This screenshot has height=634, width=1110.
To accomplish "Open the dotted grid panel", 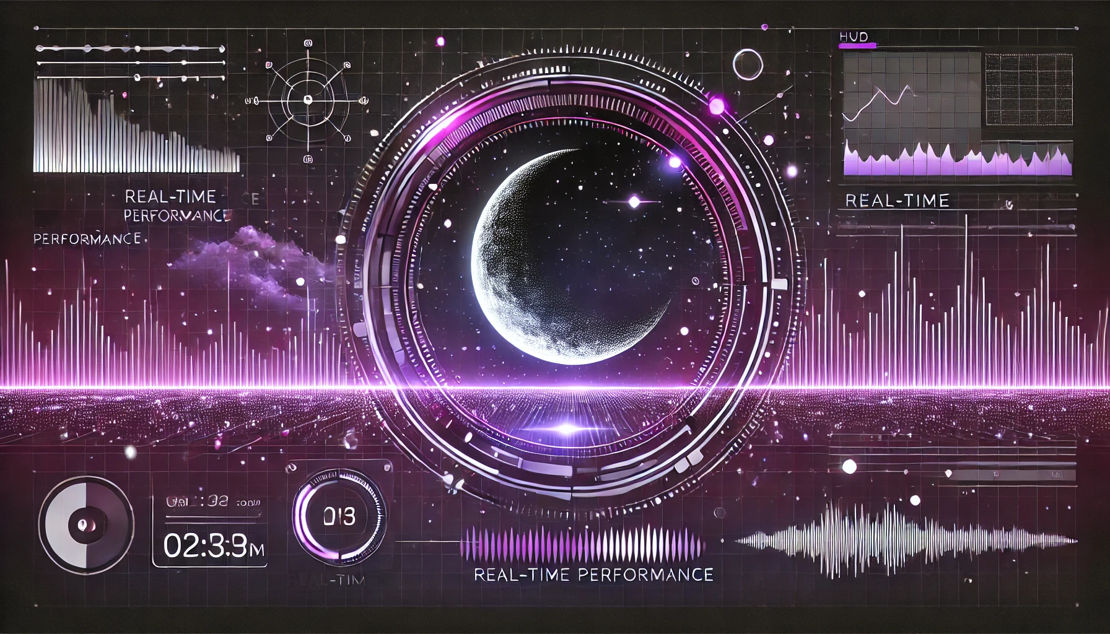I will 1028,90.
